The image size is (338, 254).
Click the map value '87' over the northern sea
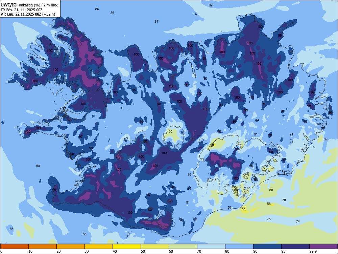click(x=156, y=21)
